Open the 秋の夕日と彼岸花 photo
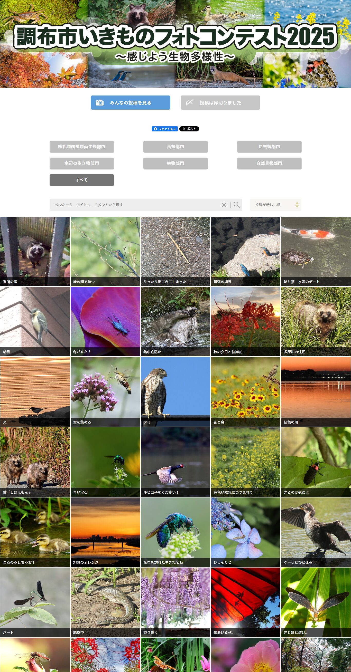351x672 pixels. click(245, 321)
